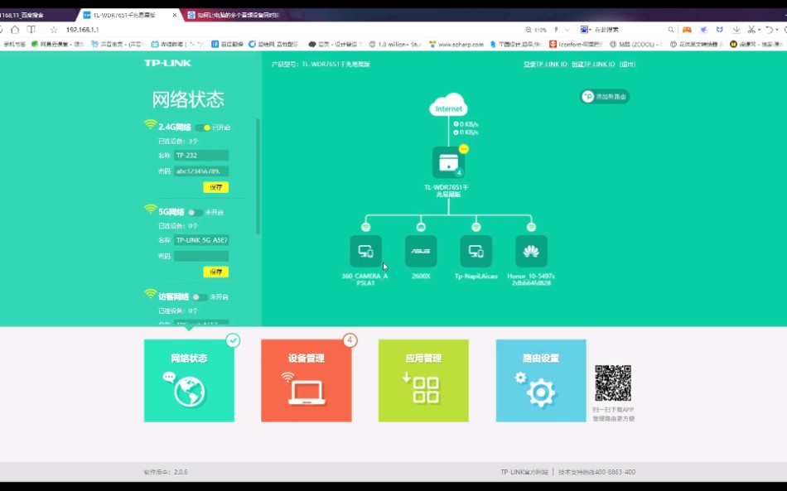Click the Honor 10-5497s Huawei device icon
Viewport: 787px width, 491px height.
pyautogui.click(x=529, y=253)
